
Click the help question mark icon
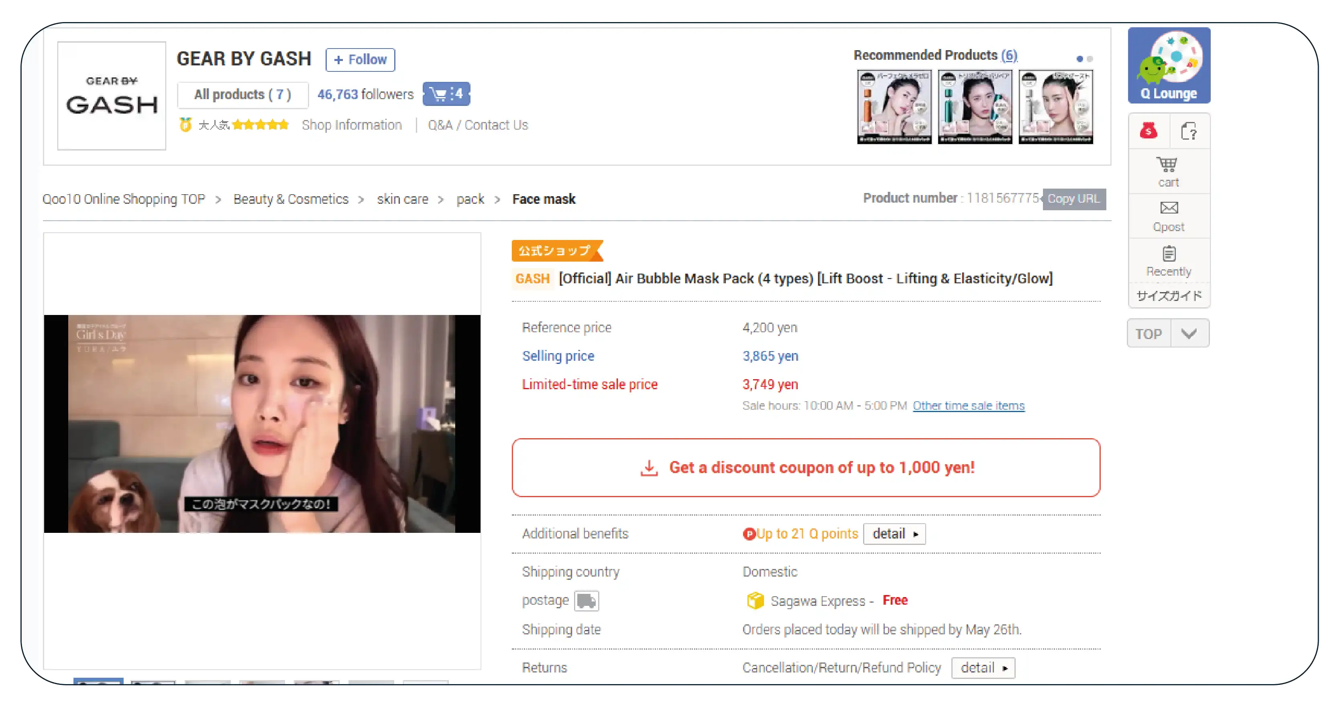(1189, 131)
